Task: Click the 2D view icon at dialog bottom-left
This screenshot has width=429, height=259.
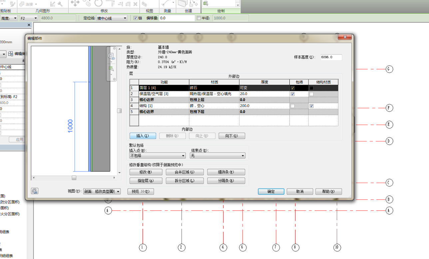Action: [x=35, y=191]
